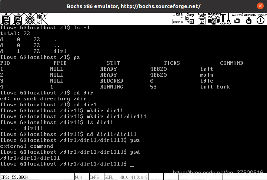
Task: Click the 'init_fork' process command
Action: [x=215, y=87]
